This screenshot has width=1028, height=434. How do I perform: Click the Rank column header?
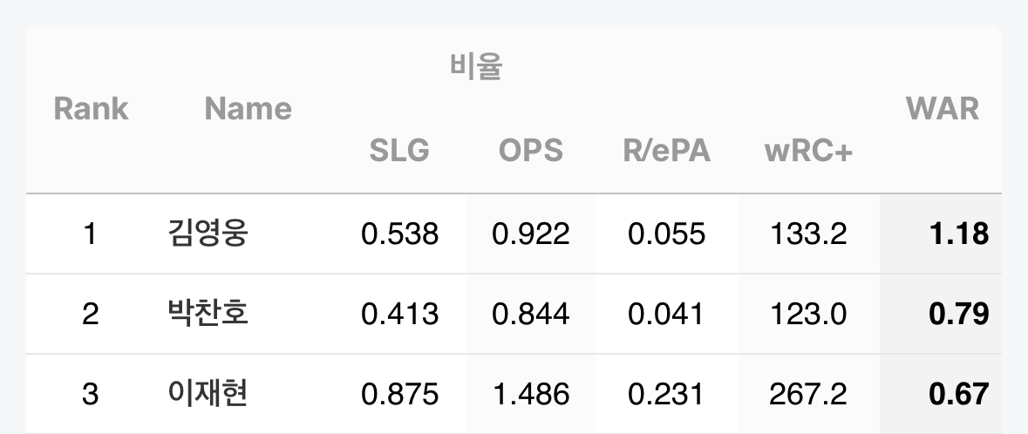(x=91, y=109)
